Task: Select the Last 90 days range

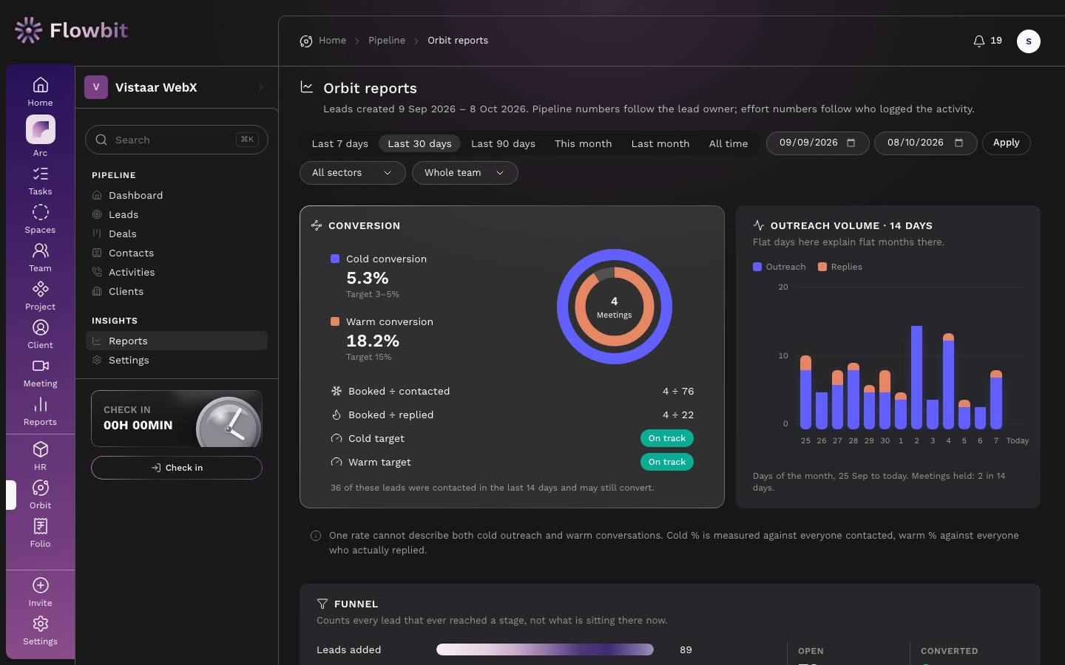Action: pyautogui.click(x=503, y=143)
